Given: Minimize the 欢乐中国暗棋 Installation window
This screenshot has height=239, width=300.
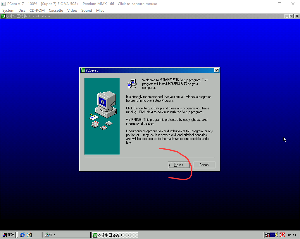Looking at the screenshot, I should pos(287,16).
